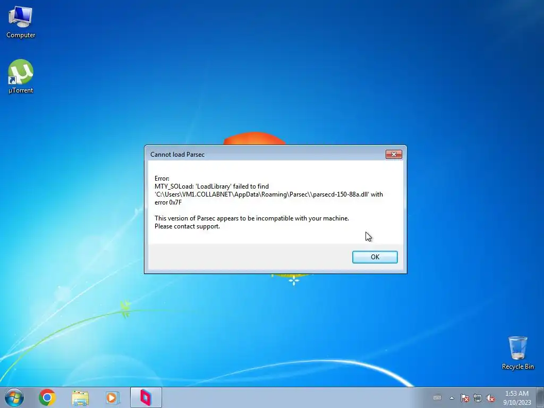Launch Google Chrome from the taskbar
The width and height of the screenshot is (544, 408).
[47, 397]
